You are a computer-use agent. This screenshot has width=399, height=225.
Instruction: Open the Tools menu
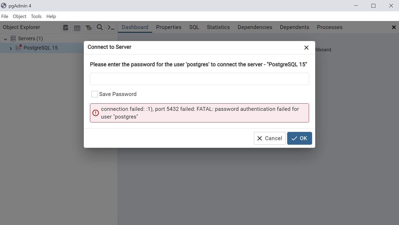36,16
